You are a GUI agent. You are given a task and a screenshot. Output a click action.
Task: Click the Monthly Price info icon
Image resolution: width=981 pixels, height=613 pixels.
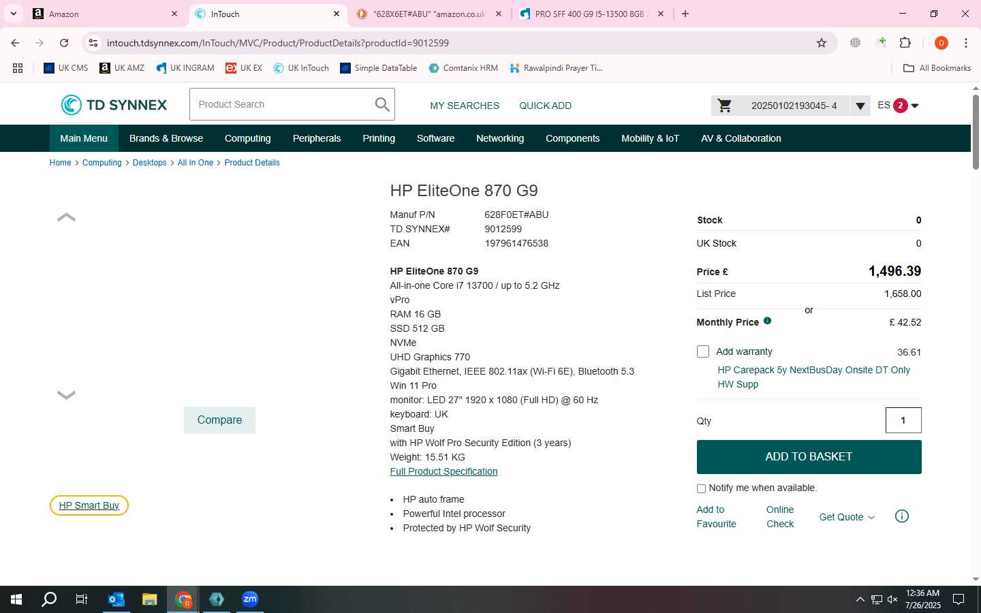click(767, 321)
